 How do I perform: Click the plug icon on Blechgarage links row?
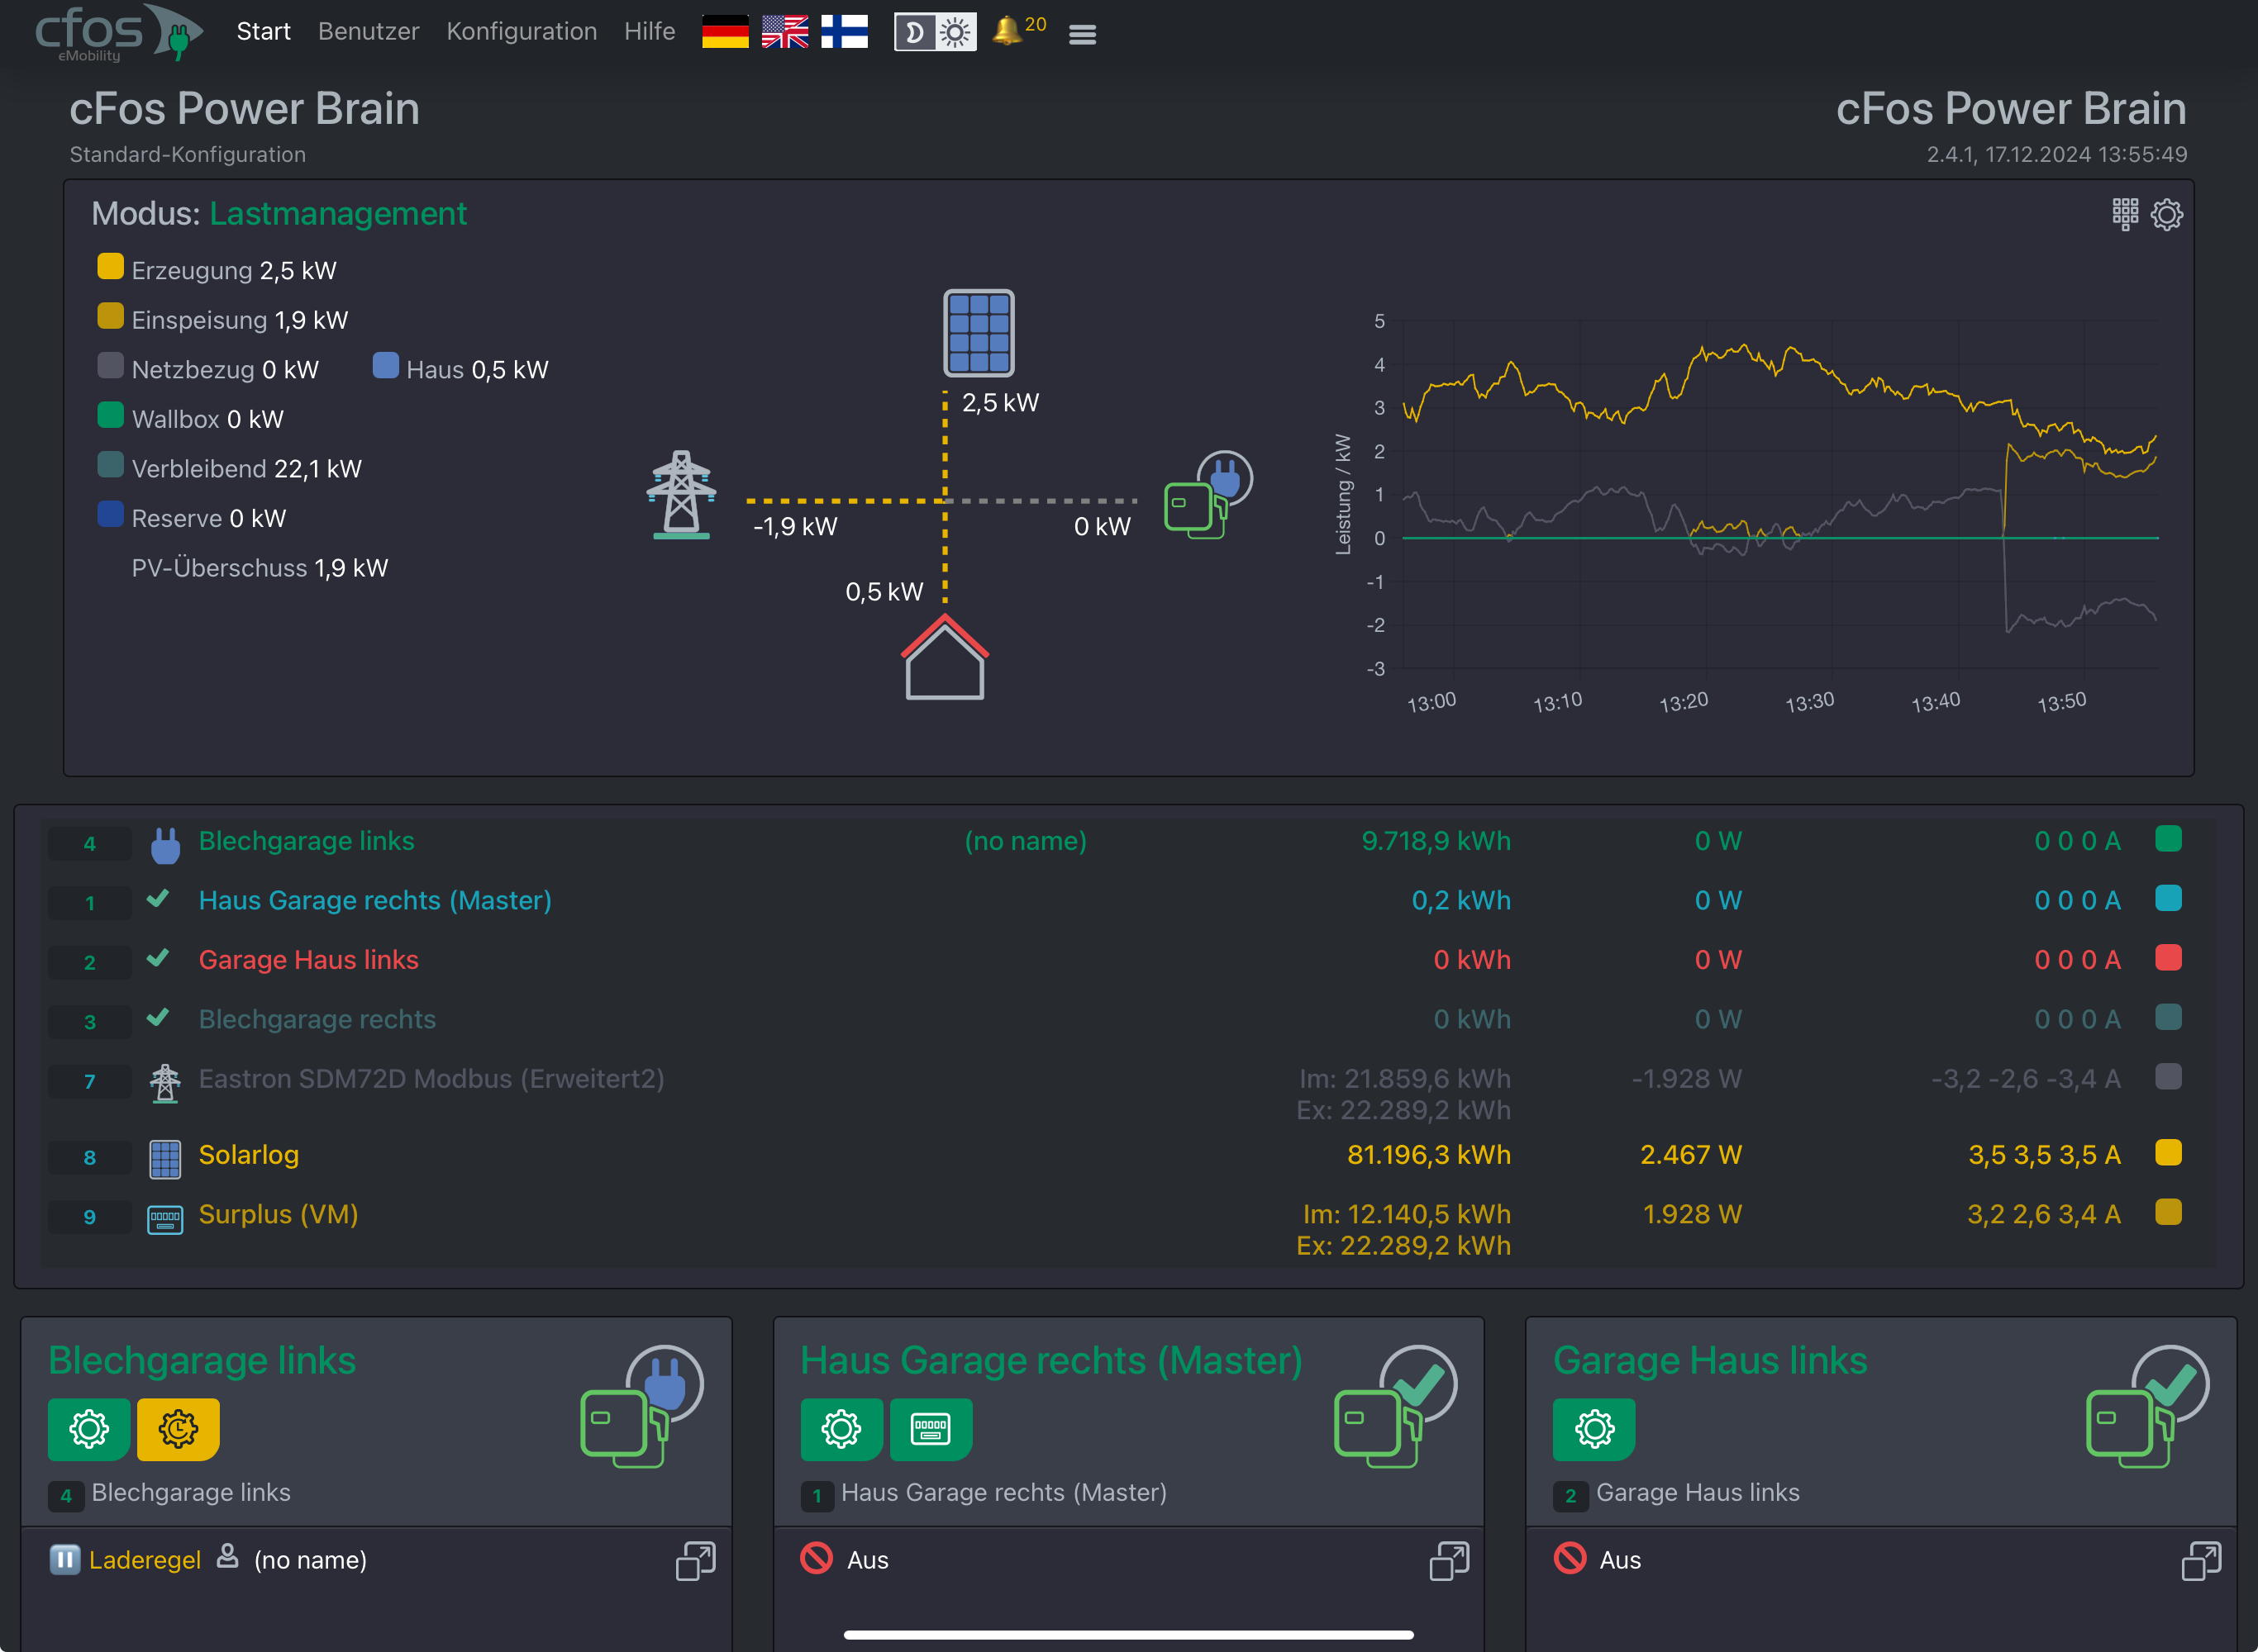pos(165,845)
